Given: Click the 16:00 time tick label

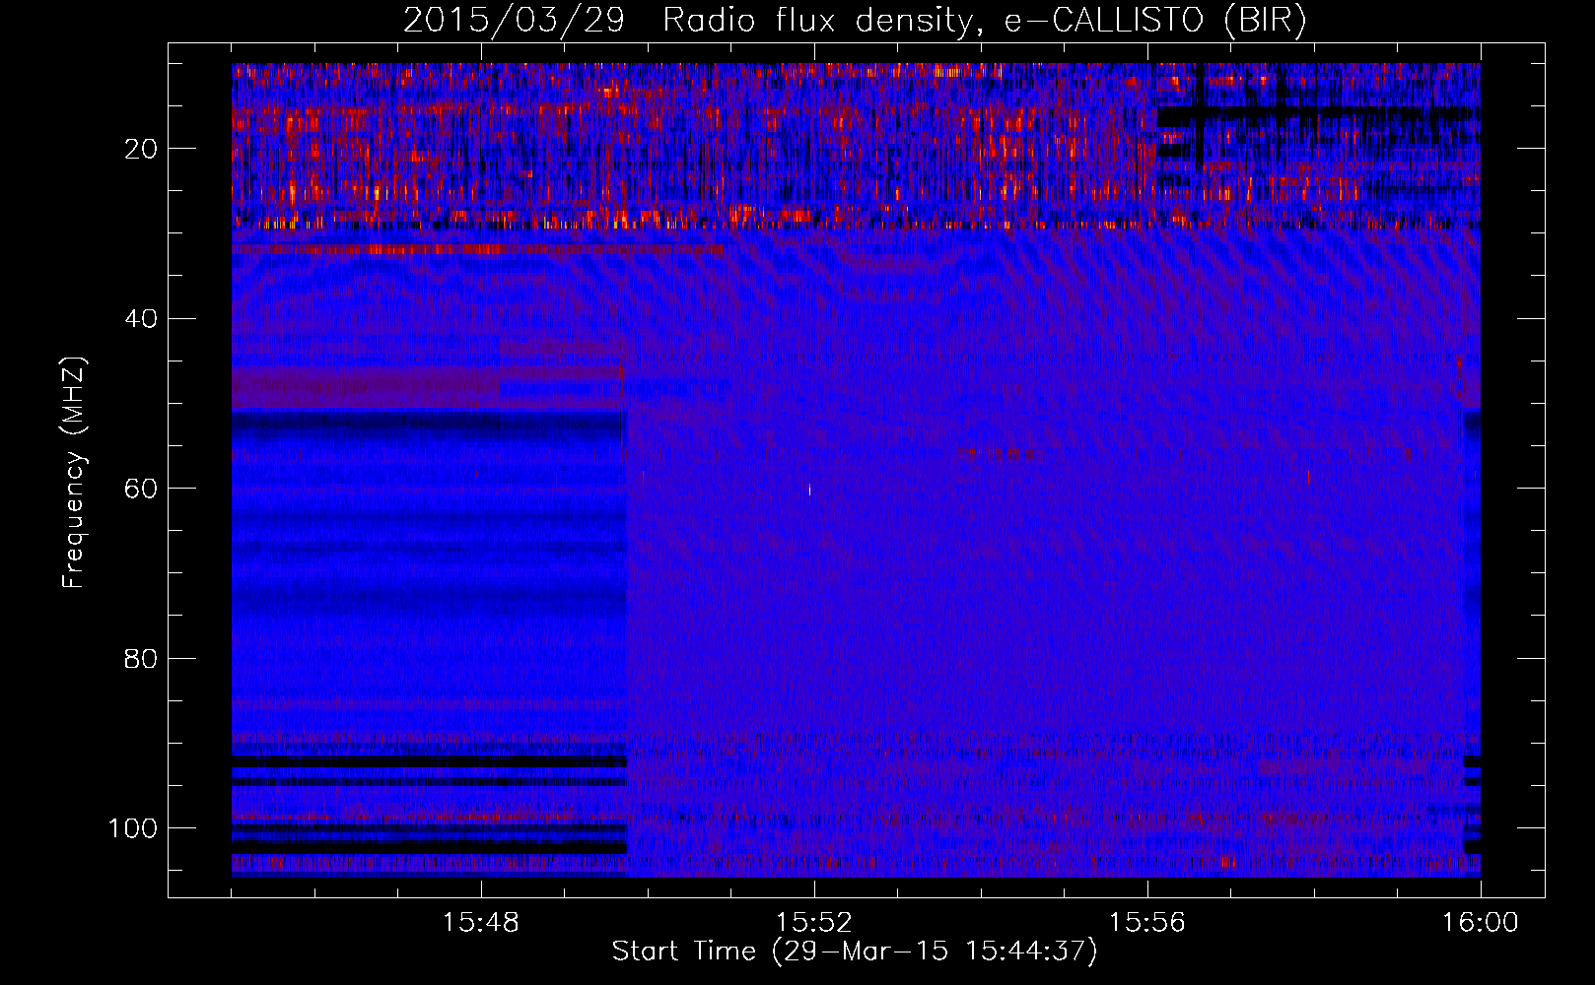Looking at the screenshot, I should point(1480,923).
